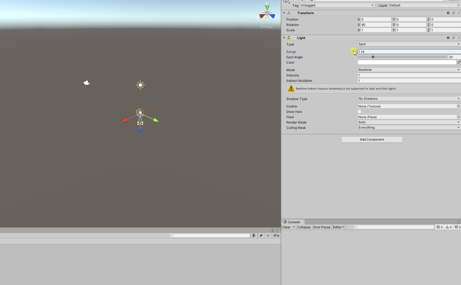Open Transform component help reference
The height and width of the screenshot is (285, 461).
[x=448, y=13]
